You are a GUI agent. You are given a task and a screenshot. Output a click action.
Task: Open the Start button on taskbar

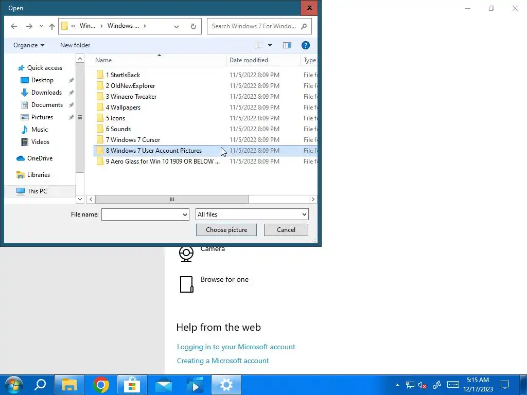pos(13,385)
